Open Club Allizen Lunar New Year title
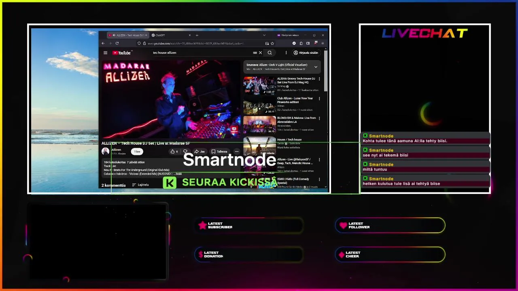The image size is (518, 291). [x=295, y=100]
